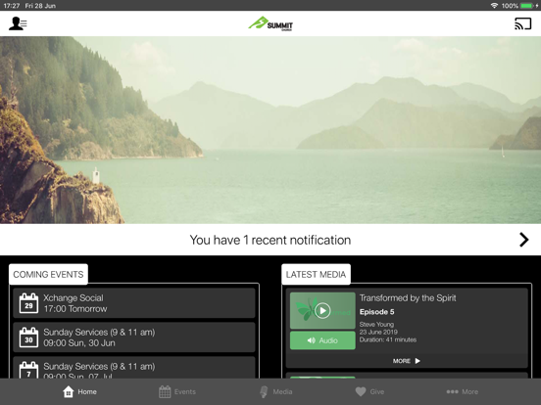
Task: Click the calendar icon dated 7
Action: pos(28,370)
